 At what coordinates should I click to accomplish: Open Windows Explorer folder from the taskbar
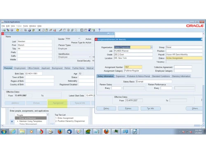pos(22,132)
